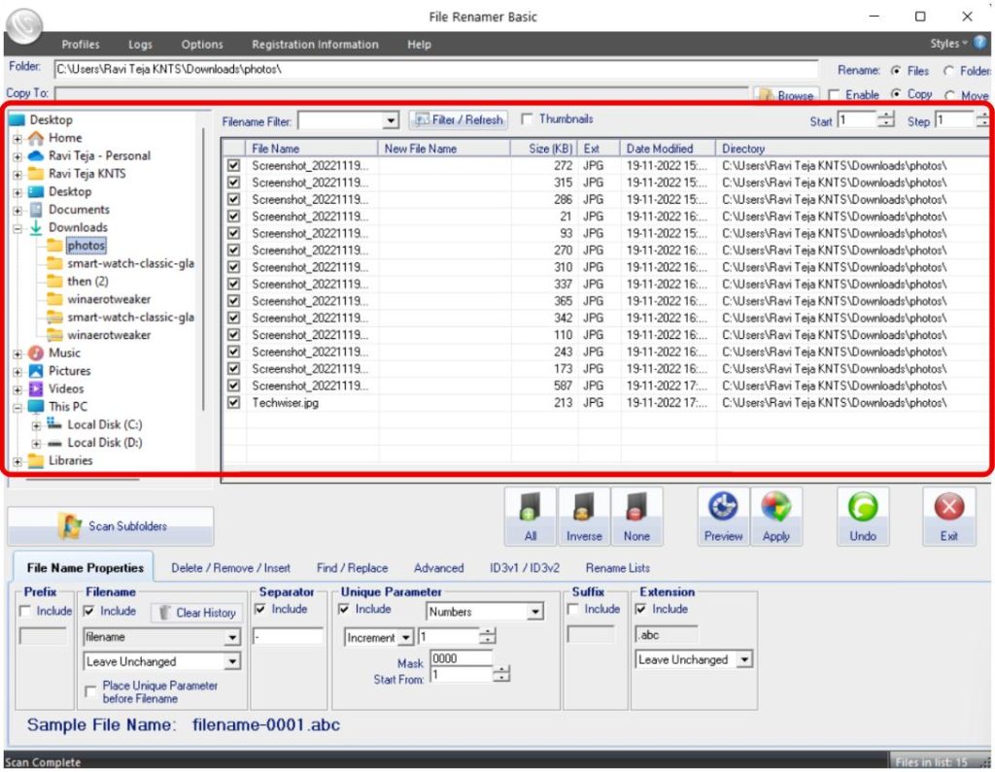995x772 pixels.
Task: Expand the Numbers unique parameter dropdown
Action: pos(535,612)
